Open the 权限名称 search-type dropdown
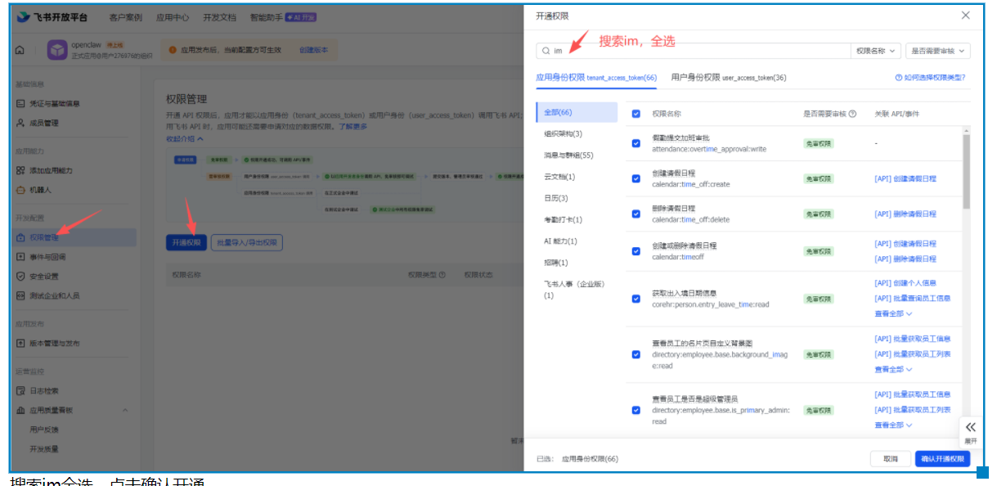The image size is (1006, 486). pyautogui.click(x=876, y=51)
